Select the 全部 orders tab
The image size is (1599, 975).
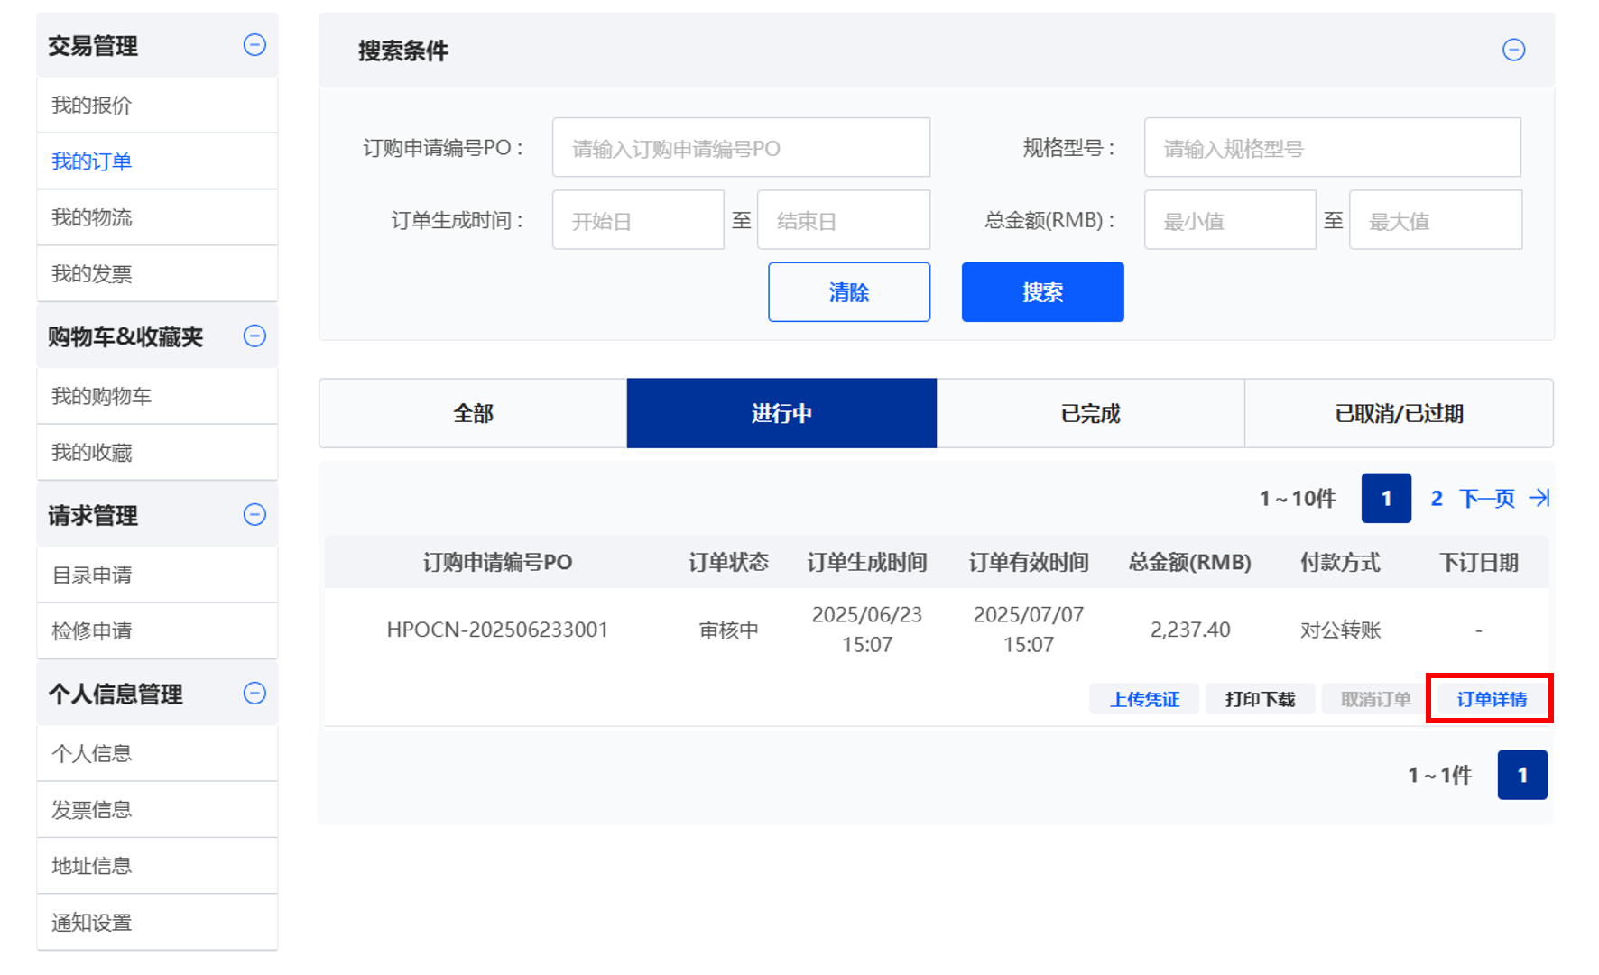[x=473, y=414]
